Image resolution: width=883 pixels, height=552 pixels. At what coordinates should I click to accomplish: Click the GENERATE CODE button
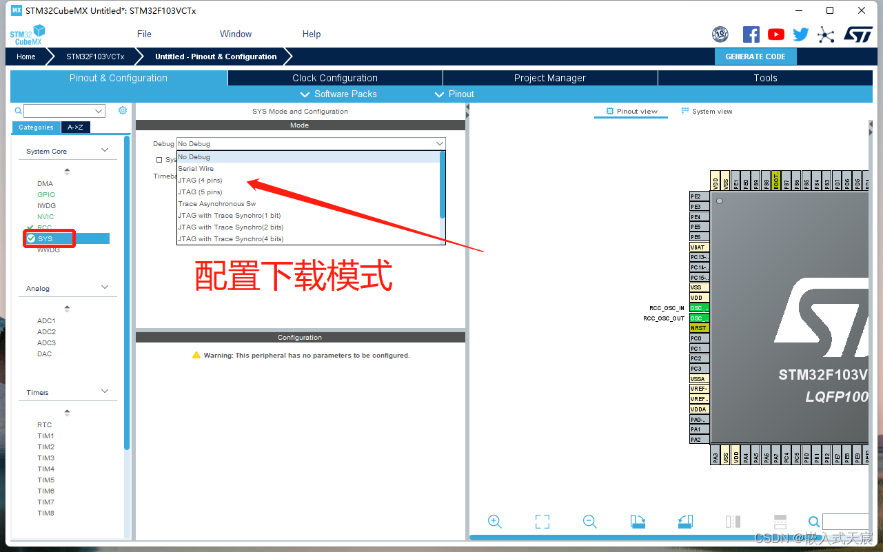(x=755, y=57)
